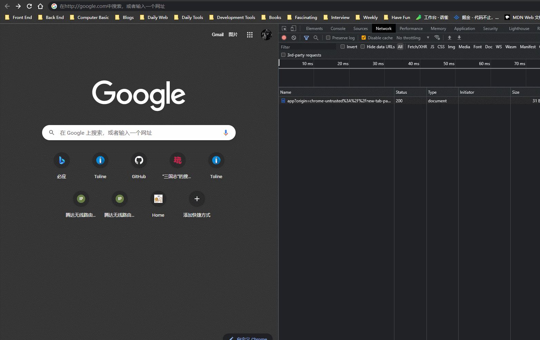This screenshot has width=540, height=340.
Task: Open the 工作台·语雀 bookmark
Action: click(432, 17)
